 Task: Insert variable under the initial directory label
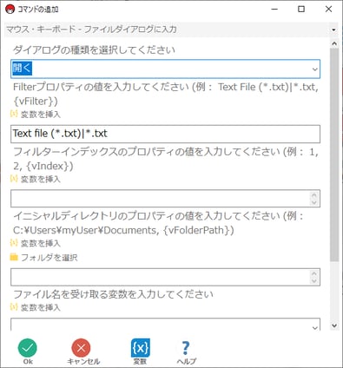click(x=36, y=243)
